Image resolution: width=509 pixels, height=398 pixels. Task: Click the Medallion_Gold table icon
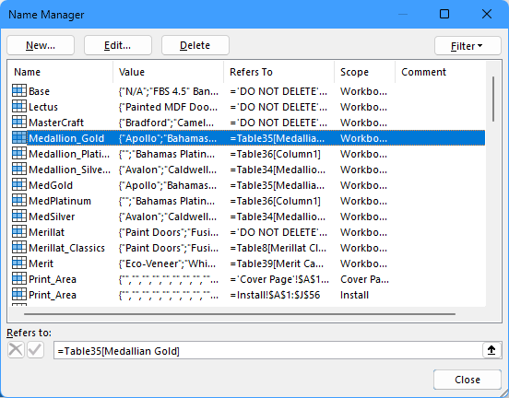[x=19, y=137]
